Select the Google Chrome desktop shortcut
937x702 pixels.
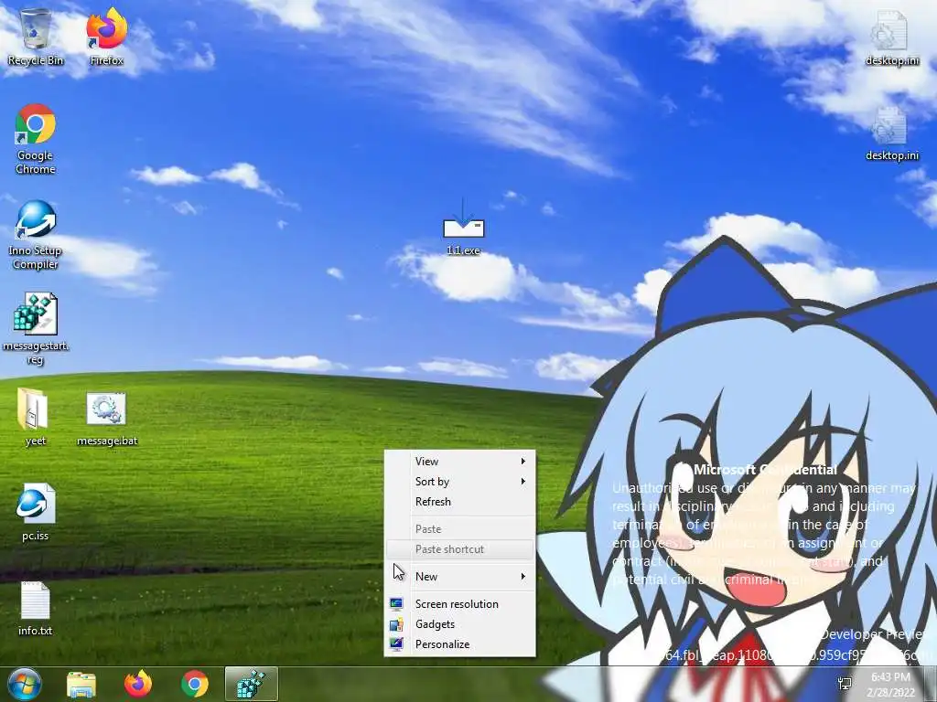pos(36,139)
